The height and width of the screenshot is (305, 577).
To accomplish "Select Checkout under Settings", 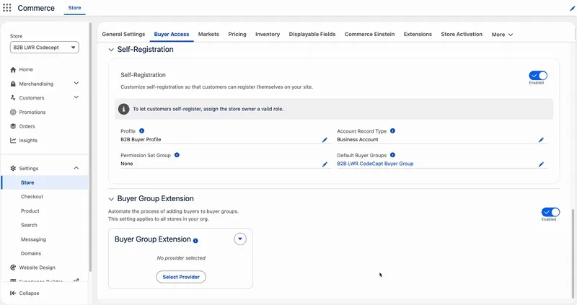I will click(x=32, y=197).
